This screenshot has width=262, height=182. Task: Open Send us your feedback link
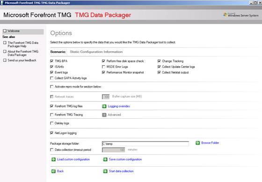click(22, 60)
